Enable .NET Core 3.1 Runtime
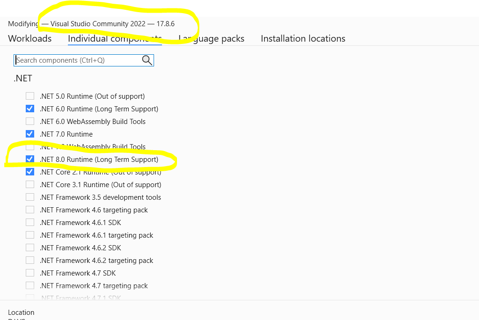 (30, 184)
